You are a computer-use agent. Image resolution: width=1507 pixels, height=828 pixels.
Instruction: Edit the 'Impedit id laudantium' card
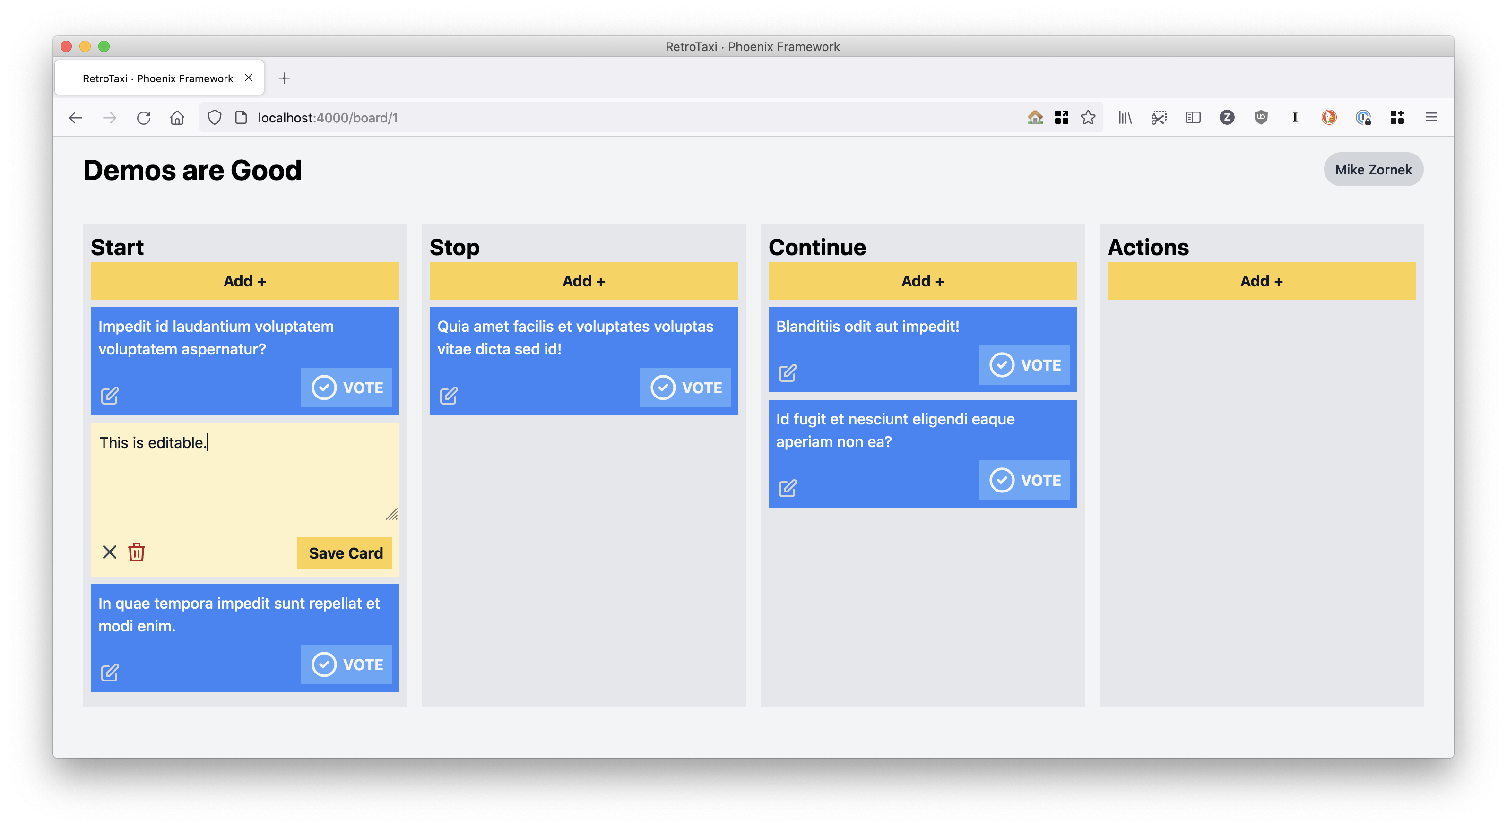tap(109, 396)
